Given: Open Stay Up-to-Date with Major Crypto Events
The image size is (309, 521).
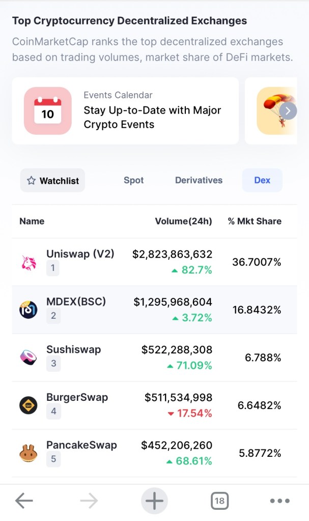Looking at the screenshot, I should click(152, 117).
